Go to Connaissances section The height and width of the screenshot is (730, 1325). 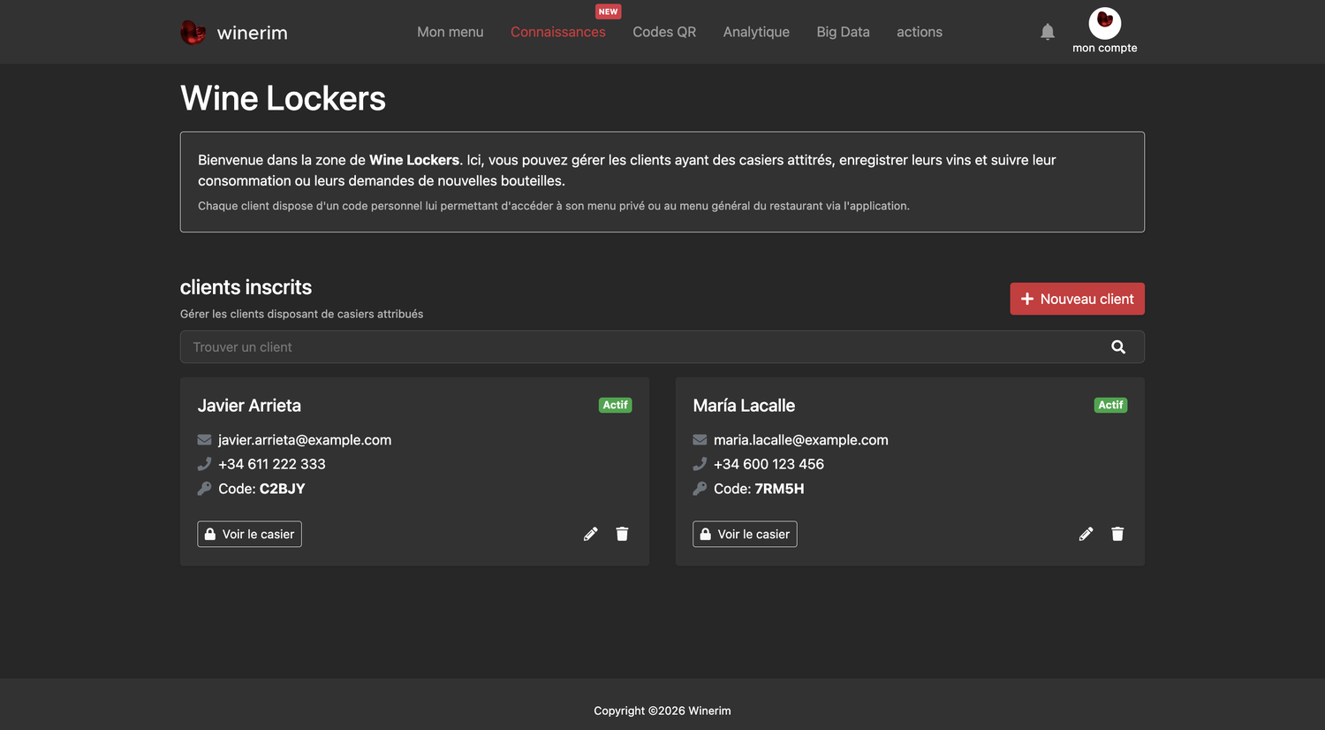coord(558,32)
